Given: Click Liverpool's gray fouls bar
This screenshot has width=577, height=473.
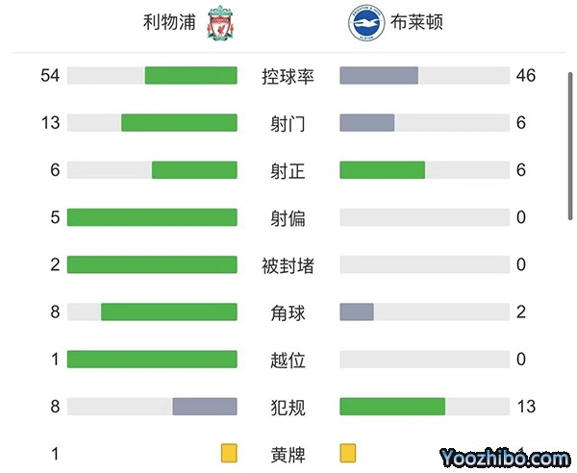Looking at the screenshot, I should 204,407.
